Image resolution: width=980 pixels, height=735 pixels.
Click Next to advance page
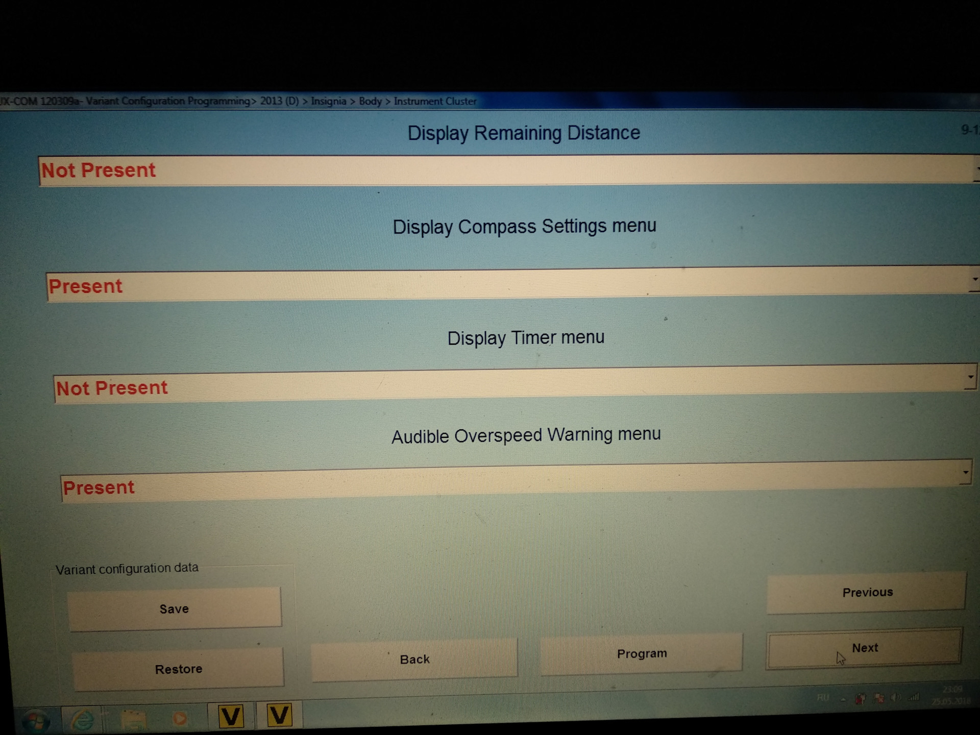point(864,648)
